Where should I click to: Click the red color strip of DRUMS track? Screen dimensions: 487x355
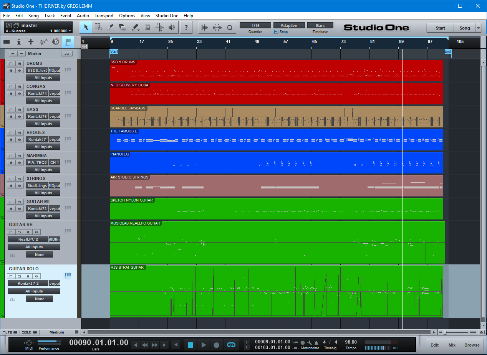[x=2, y=70]
